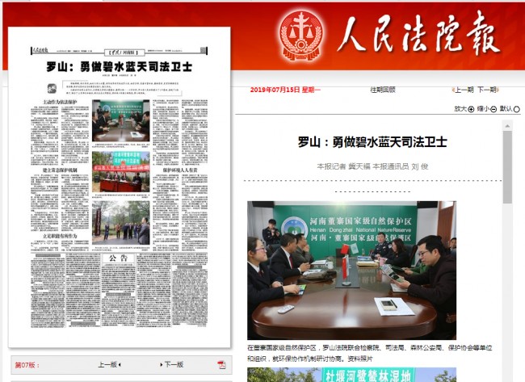Open previous issue 上一期
The width and height of the screenshot is (525, 382).
pyautogui.click(x=463, y=90)
